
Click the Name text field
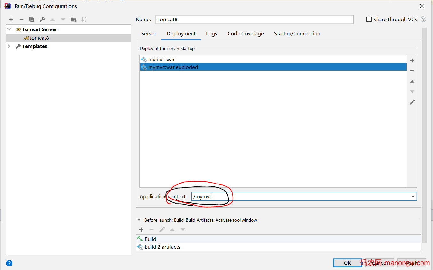coord(254,20)
